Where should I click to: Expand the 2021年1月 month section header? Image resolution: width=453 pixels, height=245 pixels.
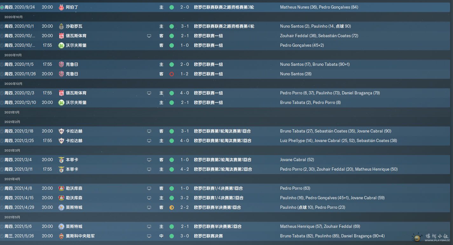12,112
